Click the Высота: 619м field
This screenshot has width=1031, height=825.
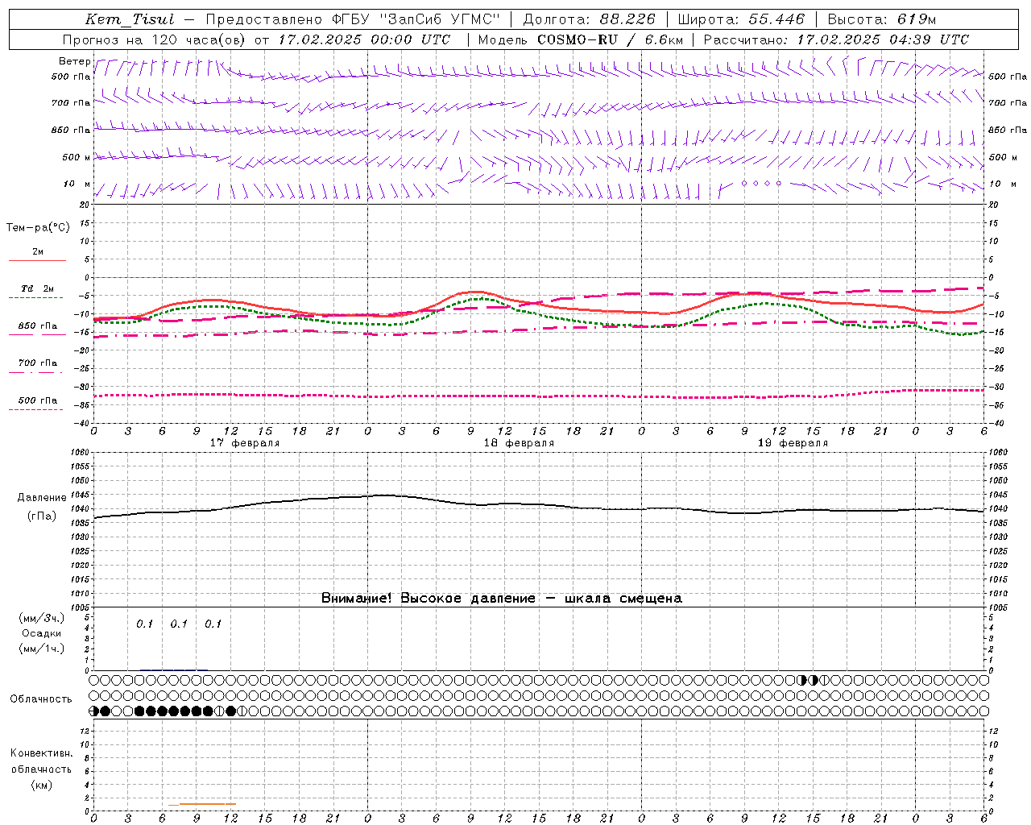coord(882,19)
